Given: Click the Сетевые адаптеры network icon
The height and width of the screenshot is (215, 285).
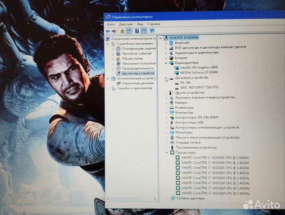Looking at the screenshot, I should pyautogui.click(x=173, y=198).
